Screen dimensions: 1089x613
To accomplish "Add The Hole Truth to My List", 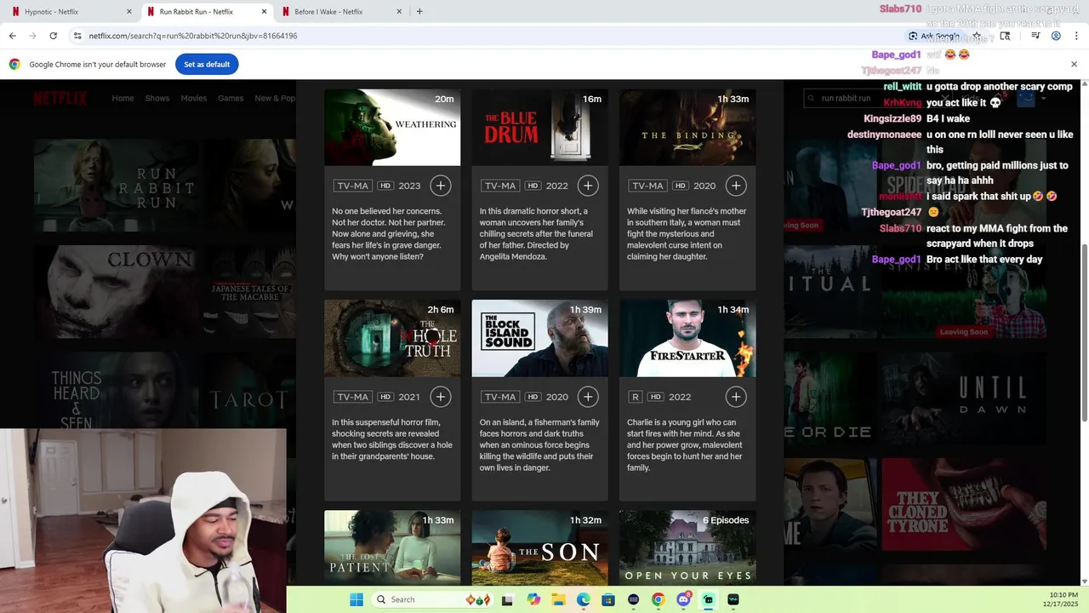I will coord(440,397).
